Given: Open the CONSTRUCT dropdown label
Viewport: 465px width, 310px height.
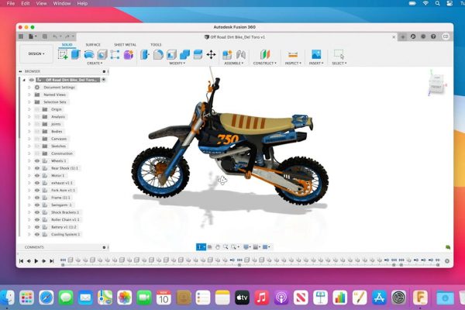Looking at the screenshot, I should [264, 64].
